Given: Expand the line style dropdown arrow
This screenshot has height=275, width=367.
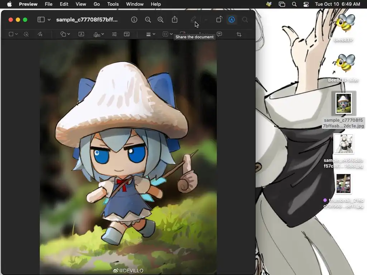Looking at the screenshot, I should click(x=154, y=34).
